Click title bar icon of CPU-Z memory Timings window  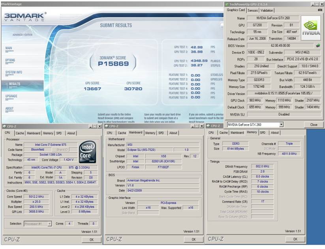(x=209, y=126)
